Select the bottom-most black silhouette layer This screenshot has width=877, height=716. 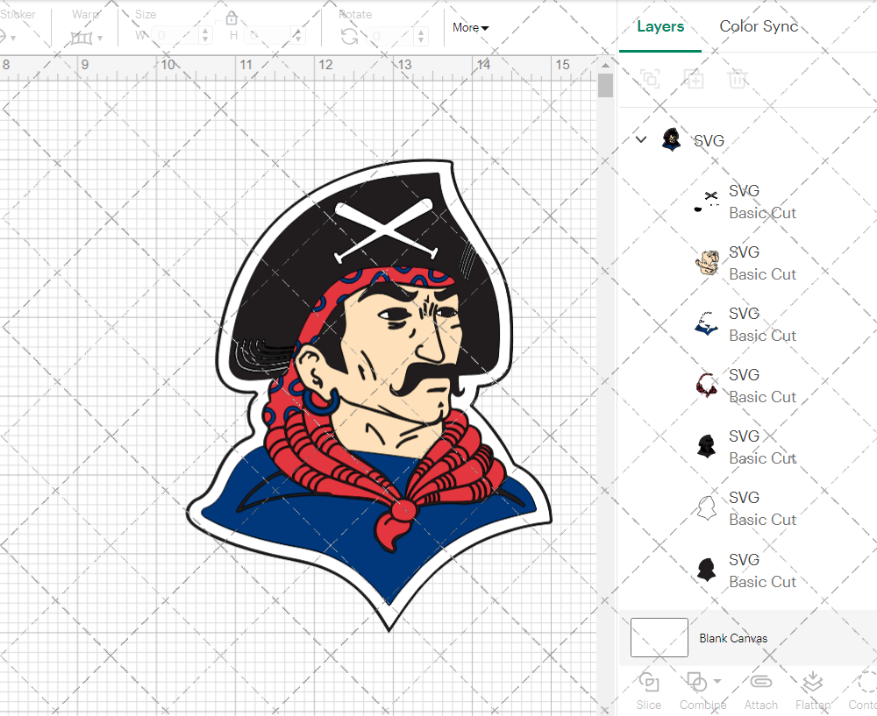click(747, 571)
